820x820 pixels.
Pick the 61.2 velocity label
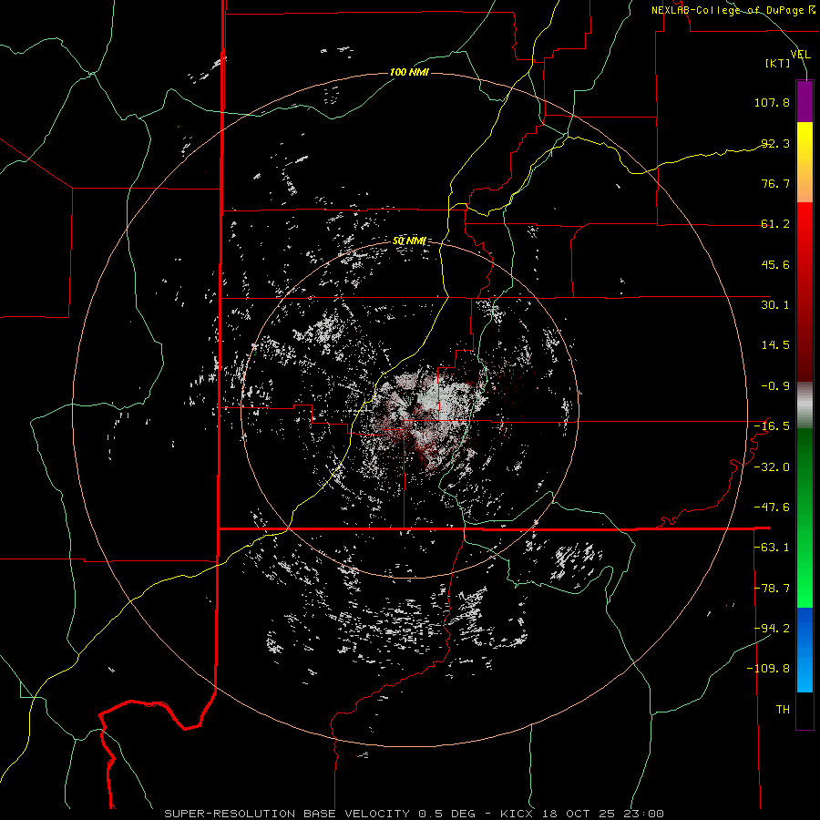click(775, 224)
